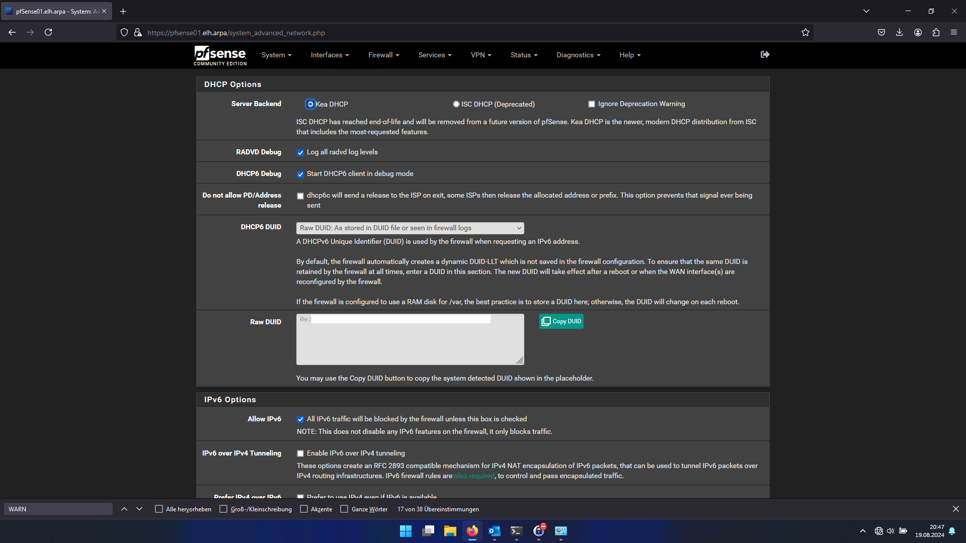Open the terminal app in the taskbar

(517, 531)
